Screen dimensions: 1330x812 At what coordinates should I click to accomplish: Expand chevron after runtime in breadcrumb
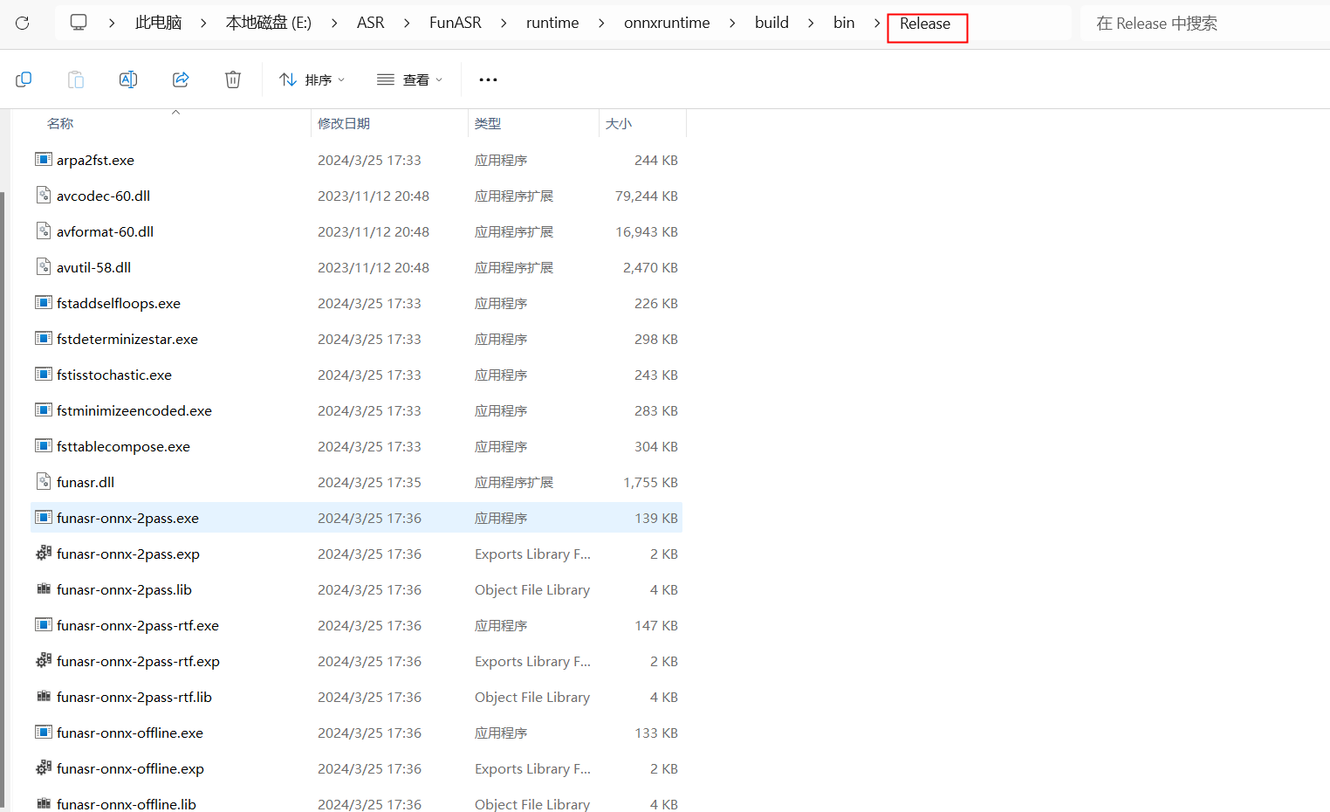[601, 23]
